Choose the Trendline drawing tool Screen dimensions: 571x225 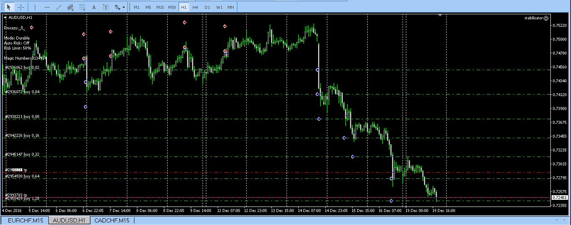(x=58, y=7)
